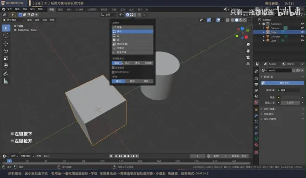Uncheck the Collection checkbox in outliner
This screenshot has width=306, height=178.
point(264,24)
